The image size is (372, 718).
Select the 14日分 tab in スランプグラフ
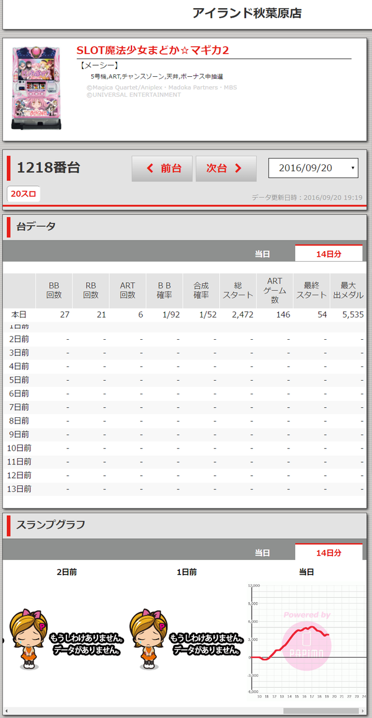coord(329,552)
